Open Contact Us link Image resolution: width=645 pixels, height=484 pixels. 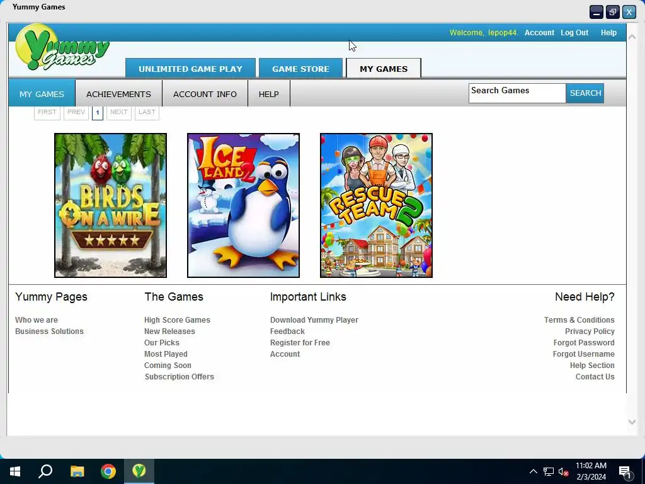[x=595, y=377]
